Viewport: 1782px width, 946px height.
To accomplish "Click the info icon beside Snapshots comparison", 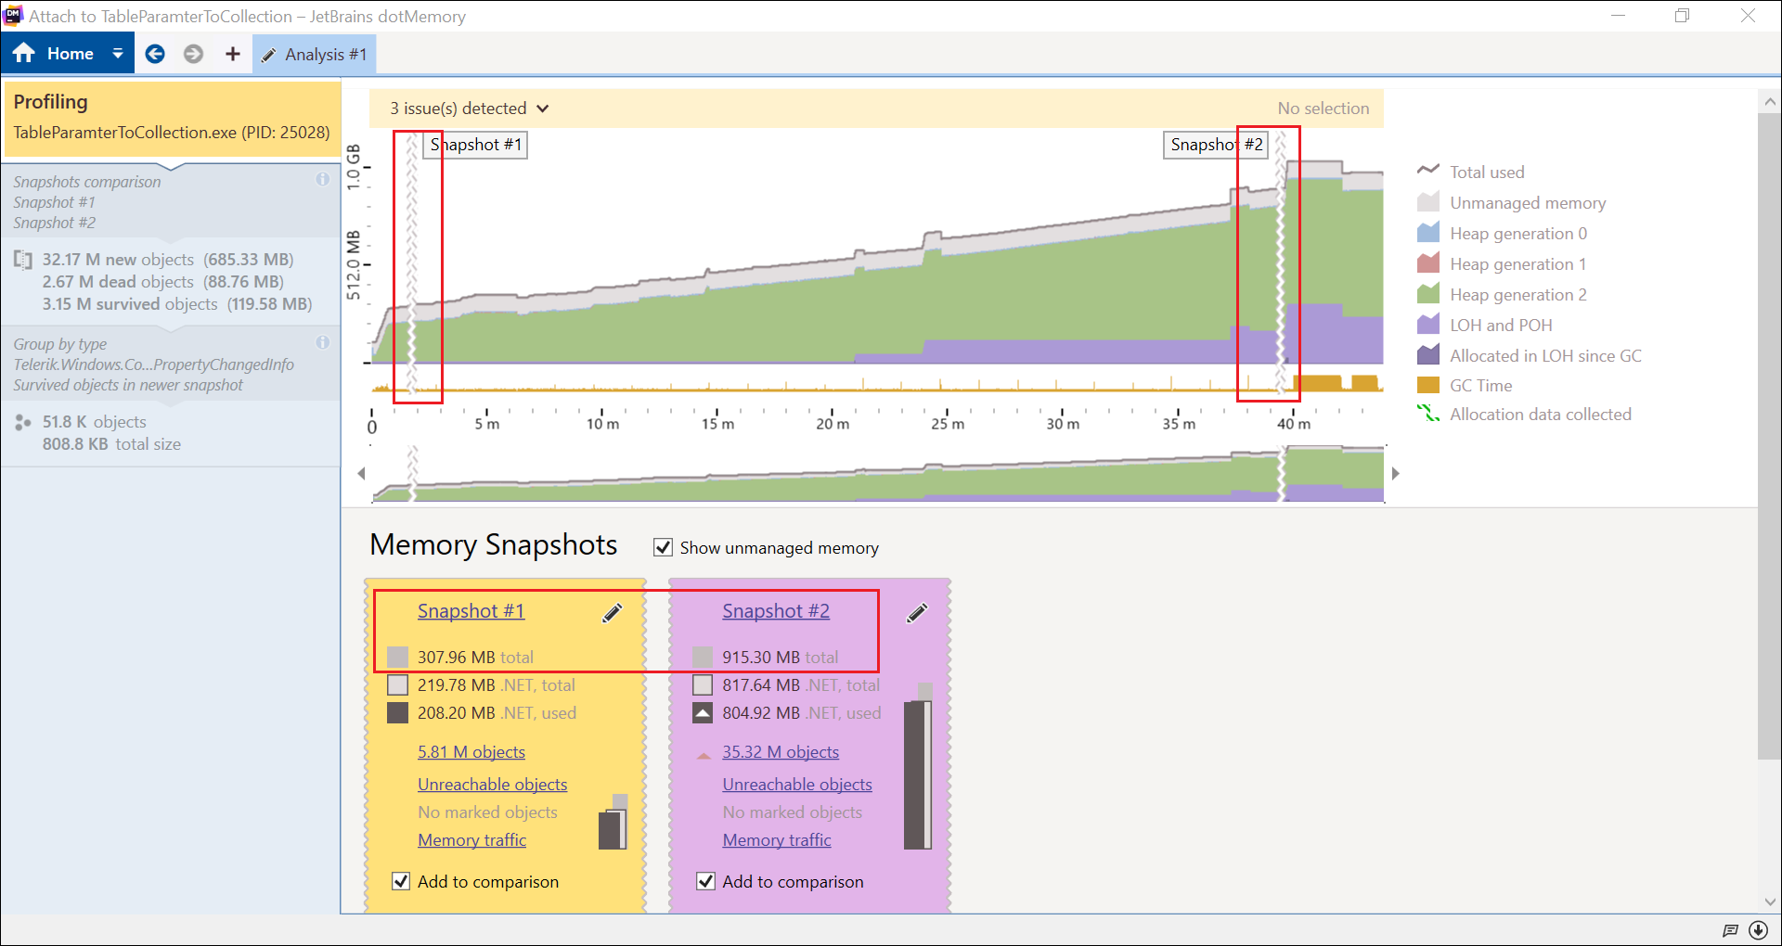I will 323,180.
